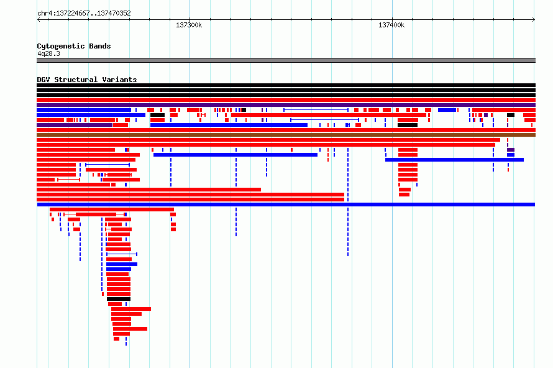This screenshot has height=368, width=553.
Task: Select the long blue bar right of 137400k
Action: (455, 160)
